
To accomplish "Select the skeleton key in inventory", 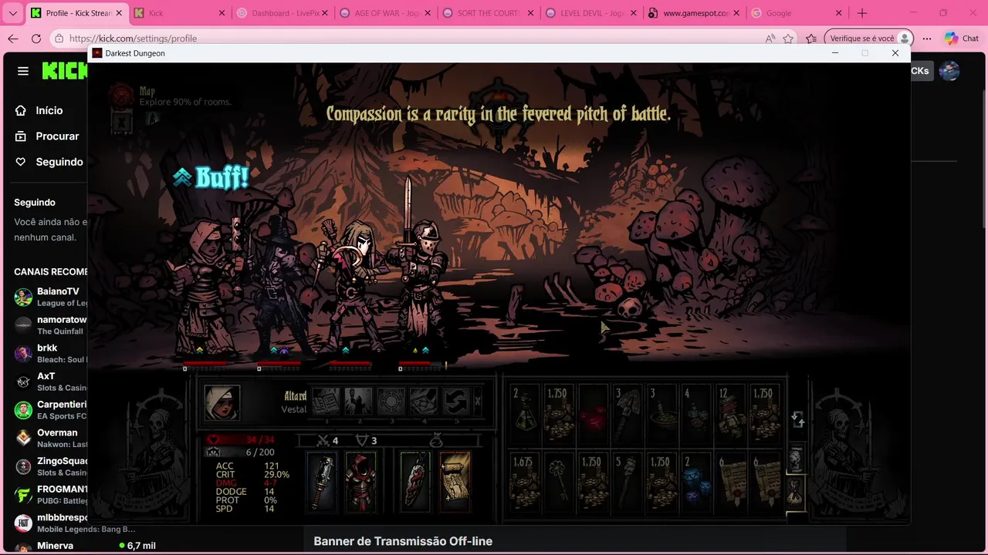I will tap(559, 482).
